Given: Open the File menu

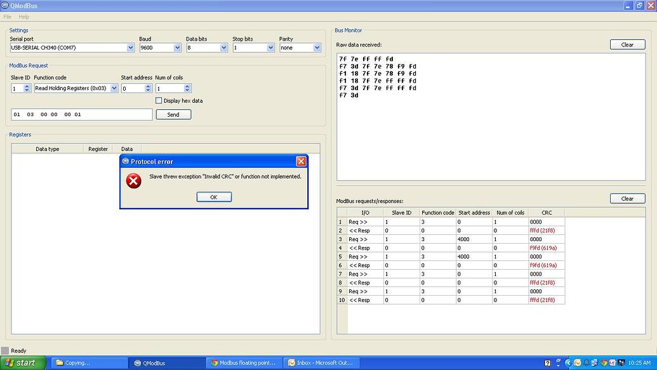Looking at the screenshot, I should pyautogui.click(x=6, y=17).
